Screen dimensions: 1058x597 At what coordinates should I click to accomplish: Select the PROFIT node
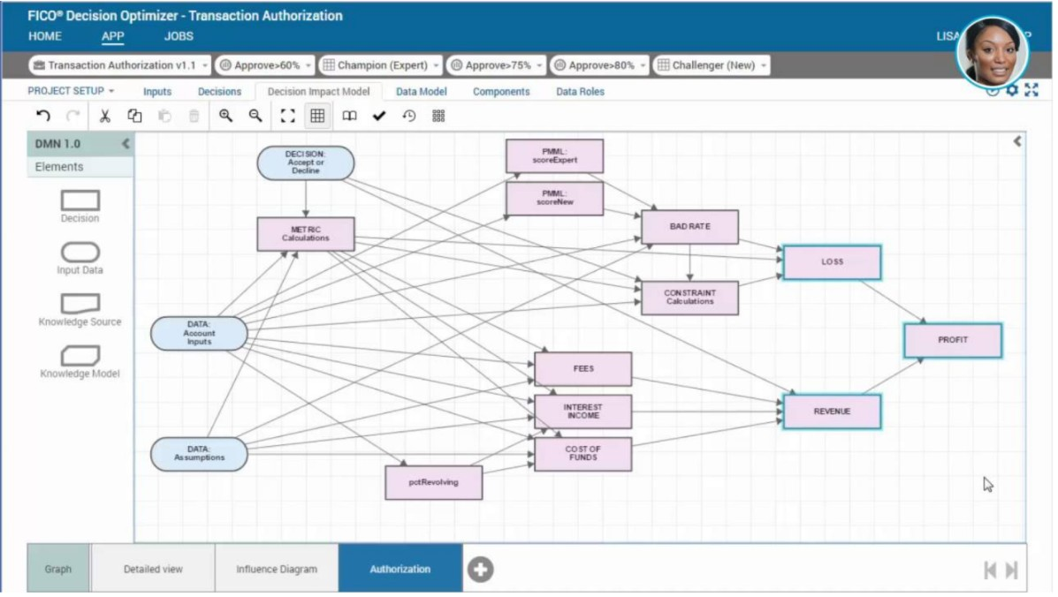click(953, 340)
